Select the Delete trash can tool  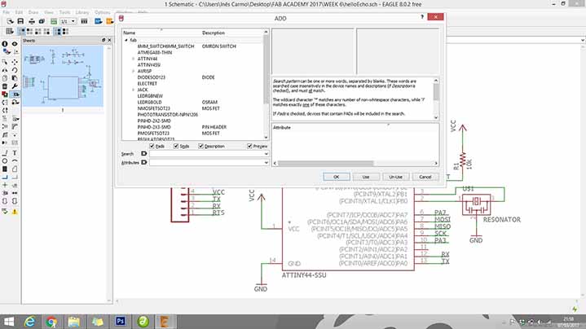coord(5,86)
